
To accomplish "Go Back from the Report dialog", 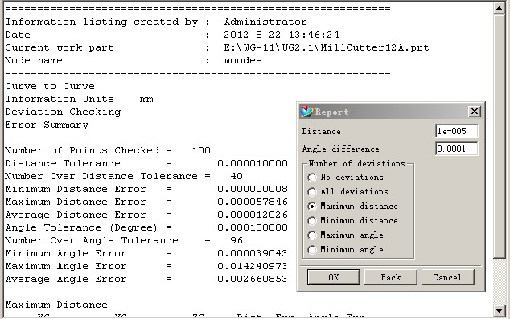I will click(391, 277).
